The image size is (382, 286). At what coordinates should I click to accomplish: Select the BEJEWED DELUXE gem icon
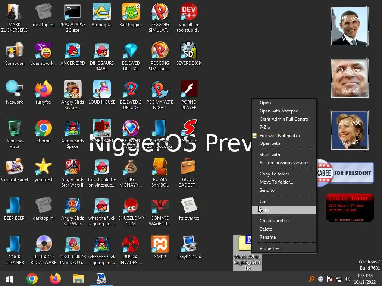(131, 57)
